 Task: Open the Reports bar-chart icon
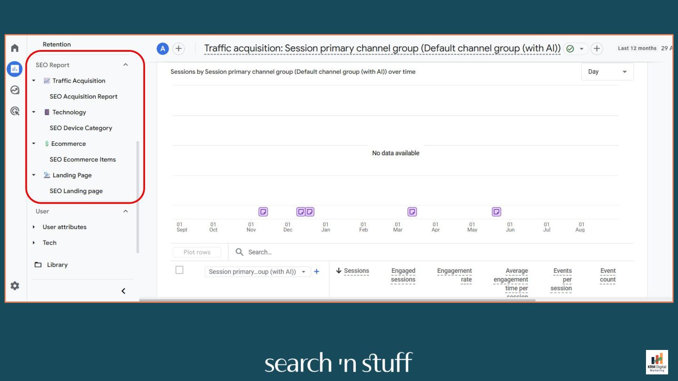(15, 69)
